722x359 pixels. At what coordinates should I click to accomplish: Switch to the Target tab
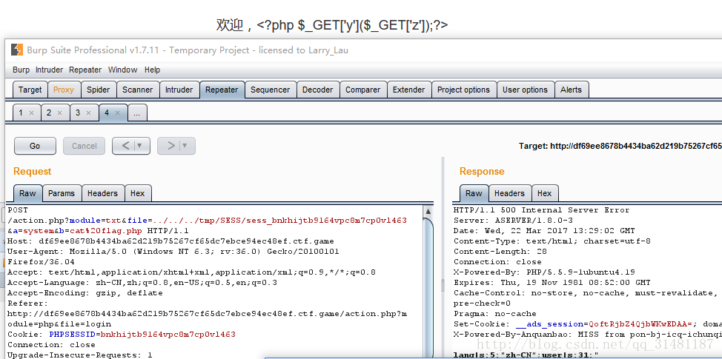(x=30, y=90)
